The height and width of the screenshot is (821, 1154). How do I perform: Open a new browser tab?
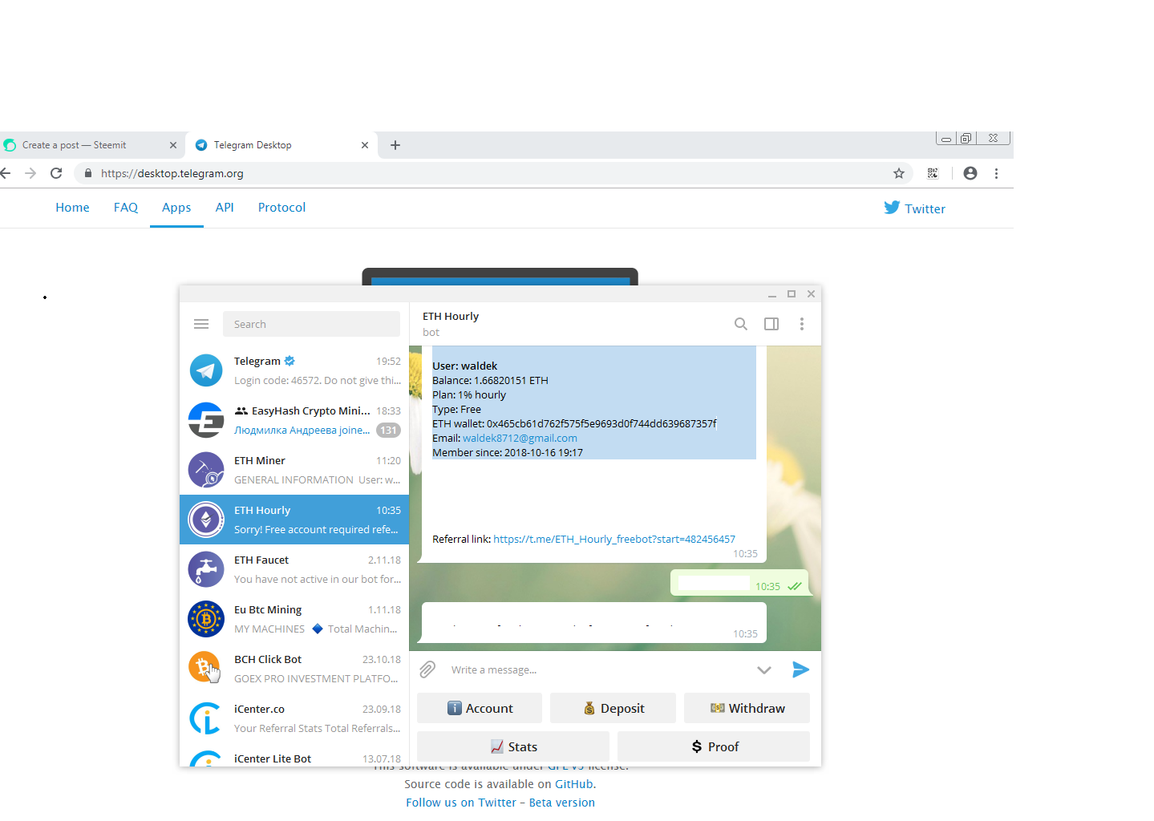point(395,145)
